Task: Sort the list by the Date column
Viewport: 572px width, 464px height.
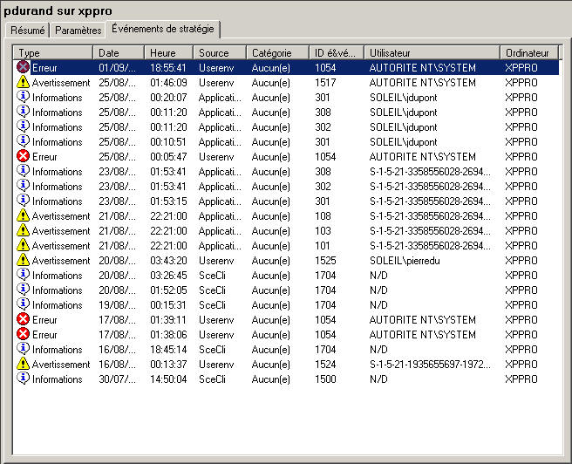Action: pos(118,53)
